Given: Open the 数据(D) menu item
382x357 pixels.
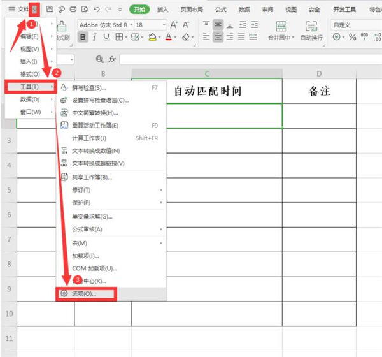Looking at the screenshot, I should point(31,99).
